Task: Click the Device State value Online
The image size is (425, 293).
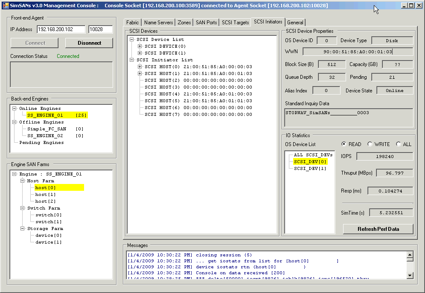Action: point(395,90)
